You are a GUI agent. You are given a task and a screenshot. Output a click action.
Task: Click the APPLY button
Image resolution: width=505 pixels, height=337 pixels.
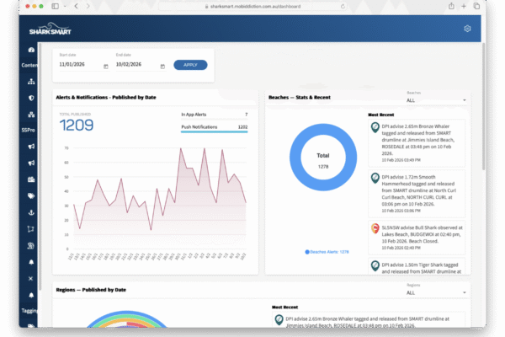click(190, 65)
